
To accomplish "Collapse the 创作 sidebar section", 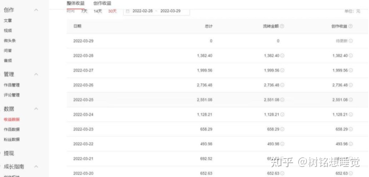I will (x=36, y=10).
